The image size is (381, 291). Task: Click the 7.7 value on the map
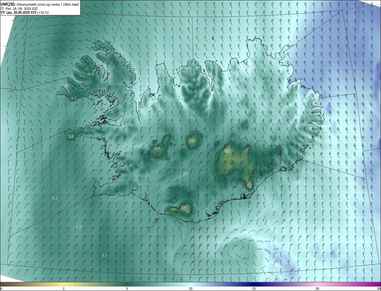pos(66,87)
